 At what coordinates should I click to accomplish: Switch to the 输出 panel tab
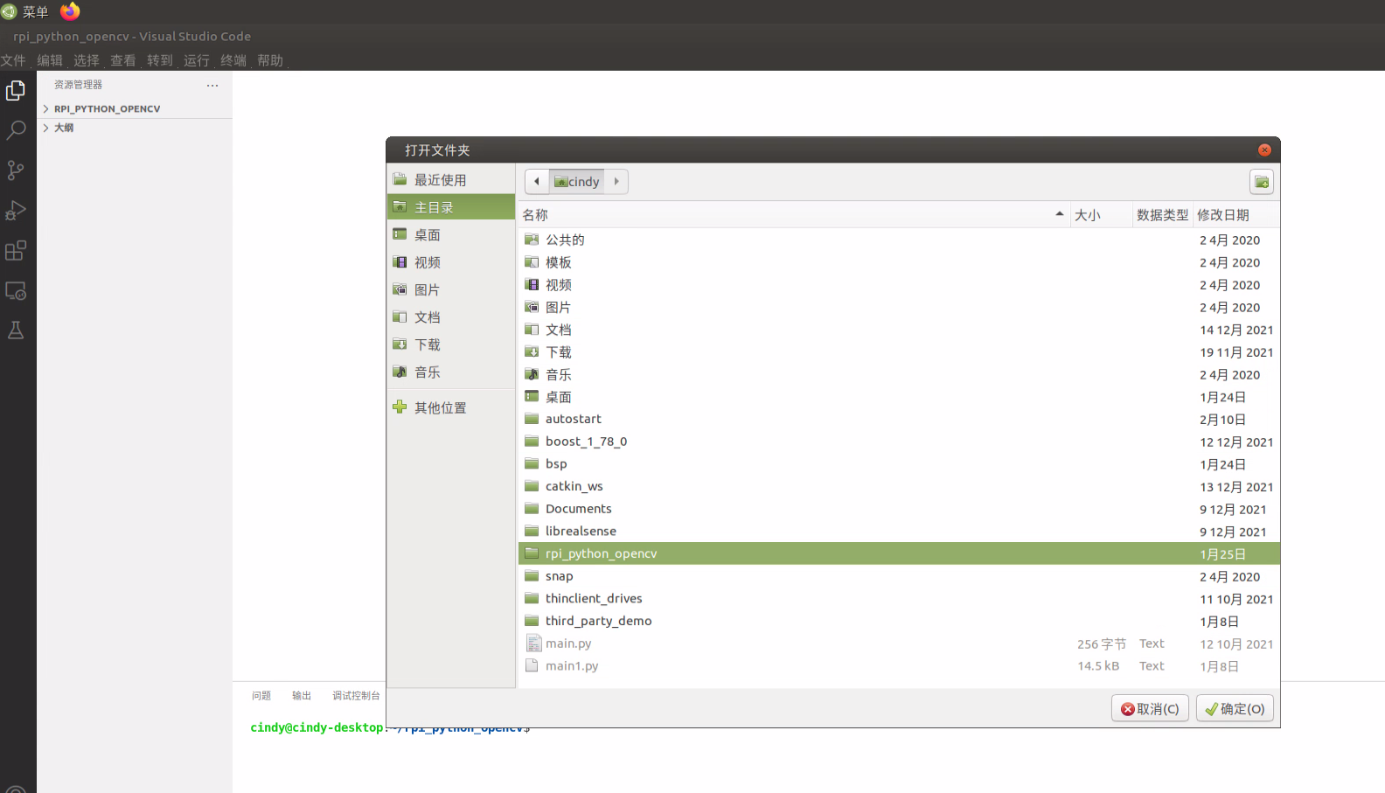pos(302,696)
